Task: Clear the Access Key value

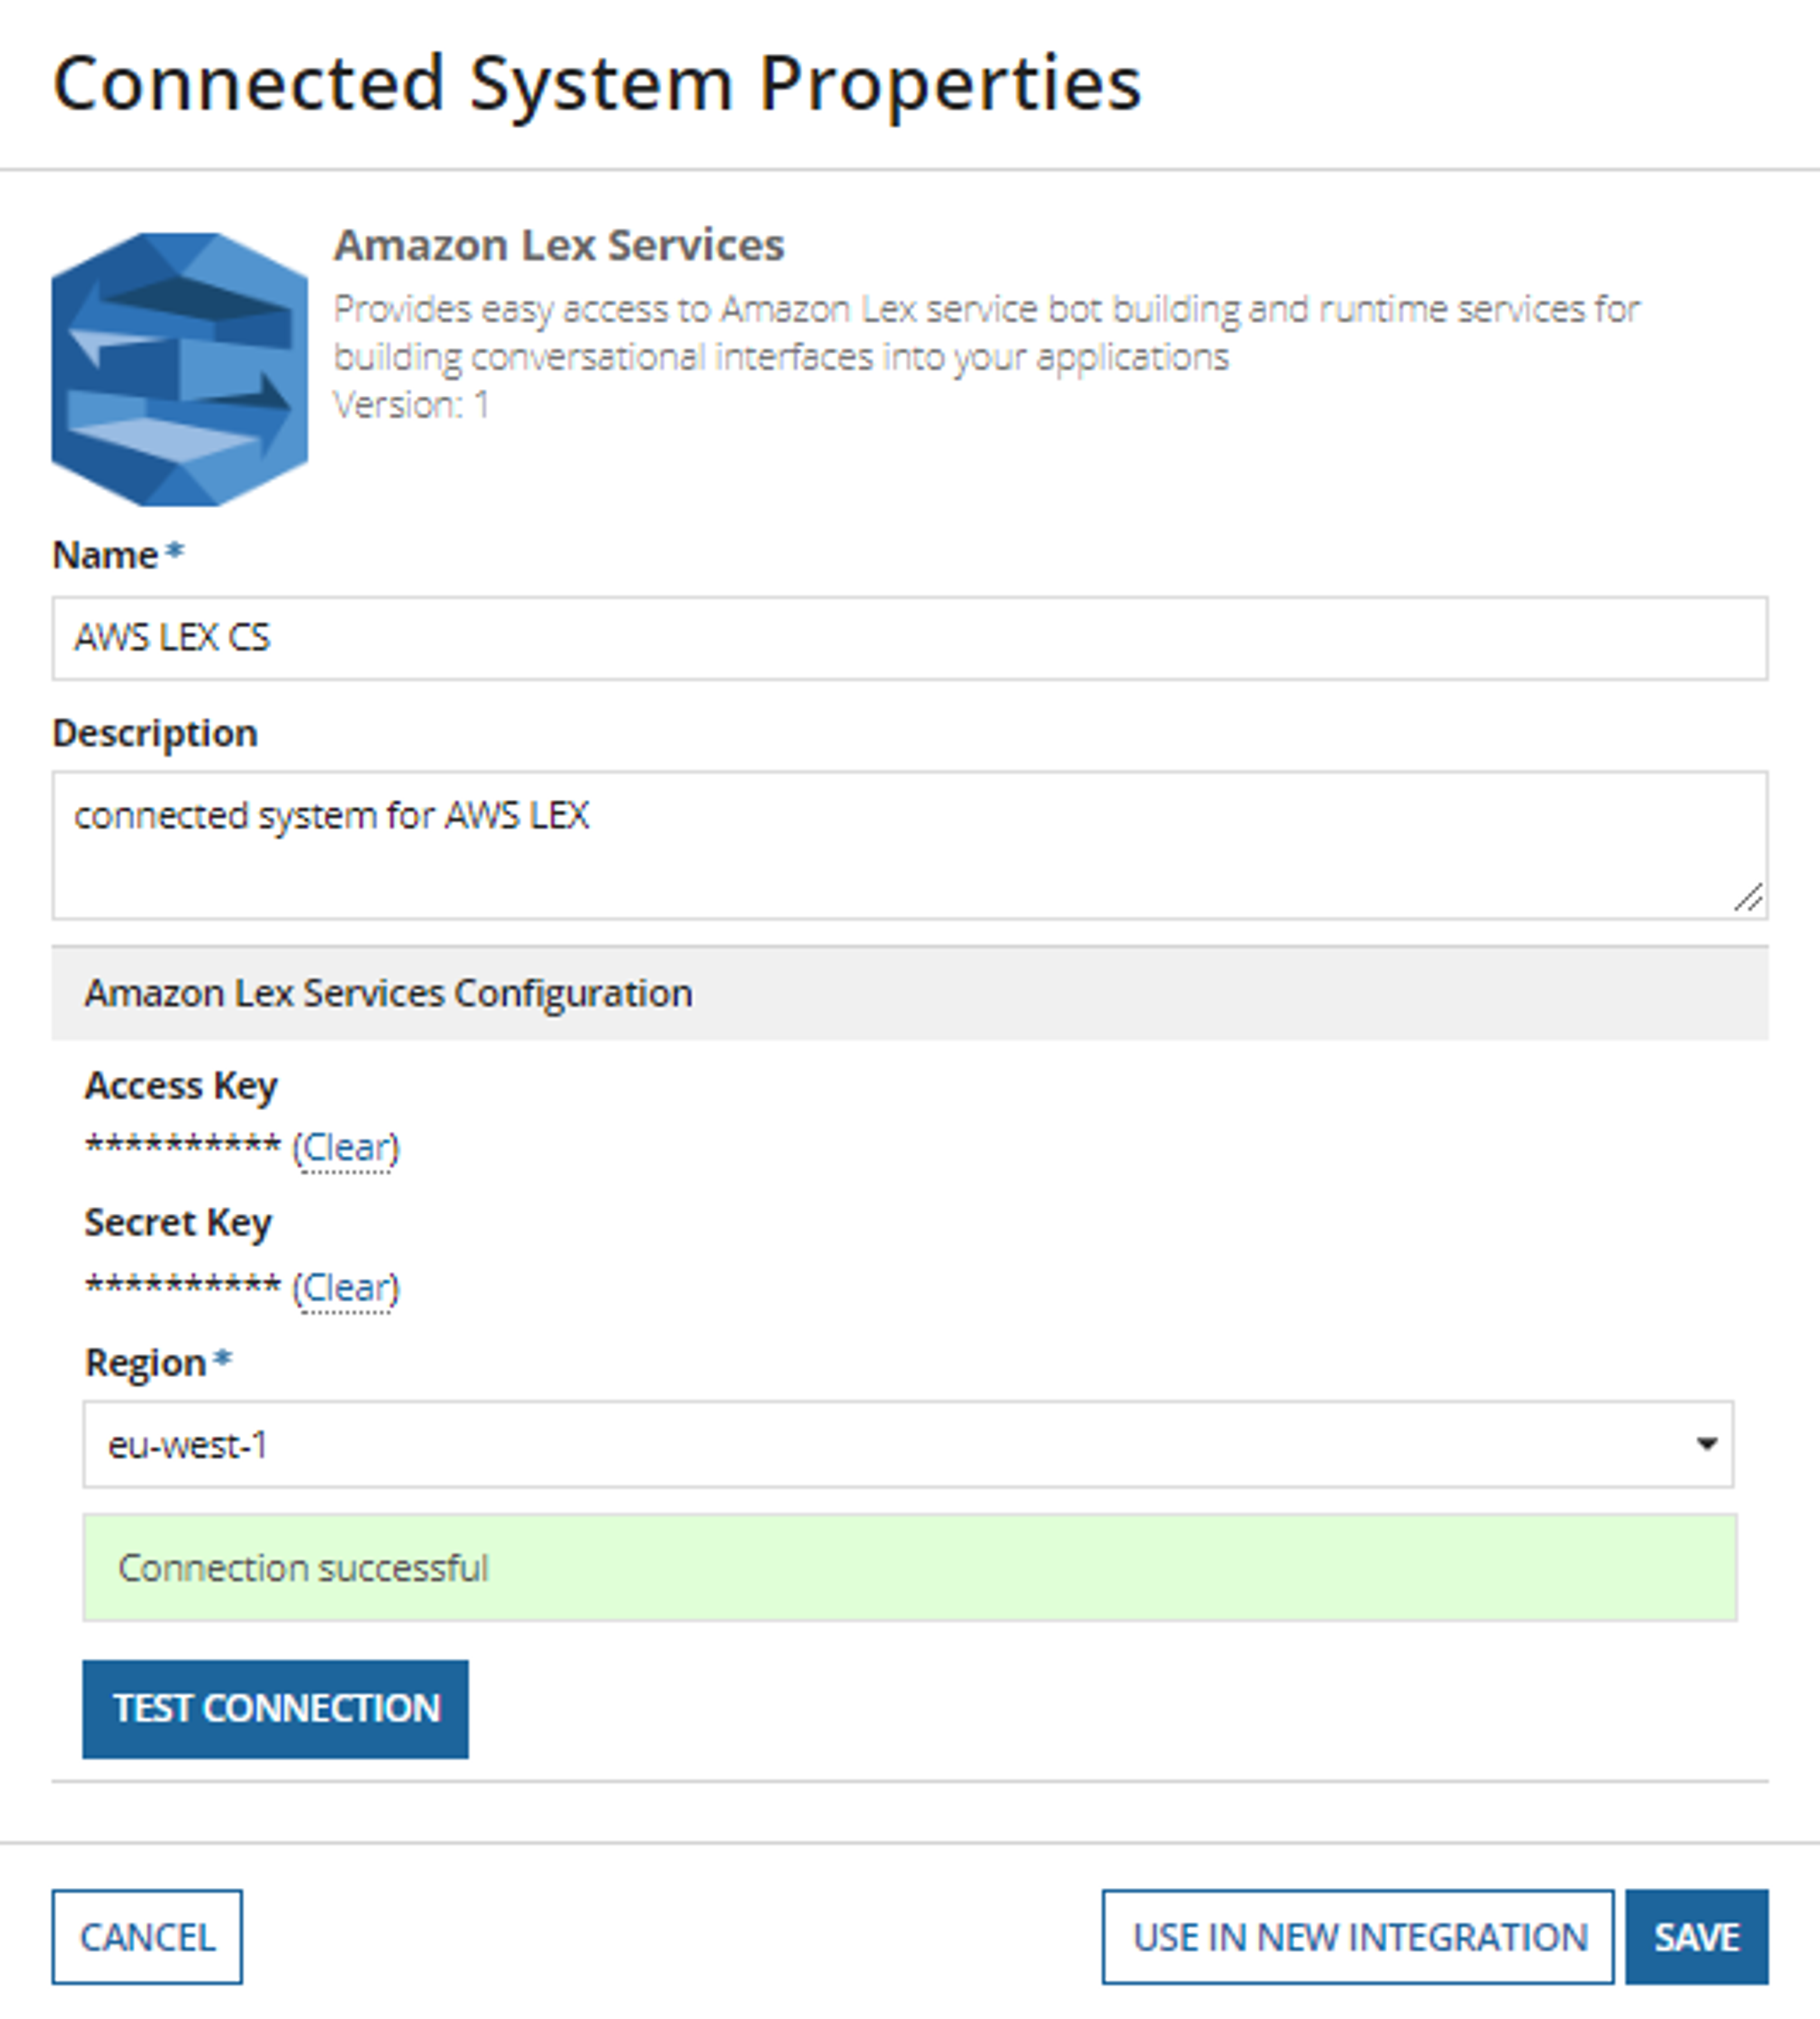Action: click(x=346, y=1147)
